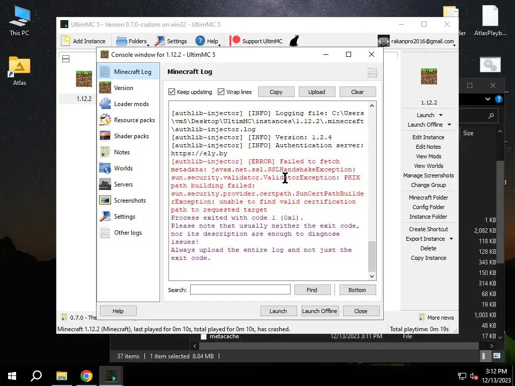515x386 pixels.
Task: Click the console Launch button
Action: point(278,311)
